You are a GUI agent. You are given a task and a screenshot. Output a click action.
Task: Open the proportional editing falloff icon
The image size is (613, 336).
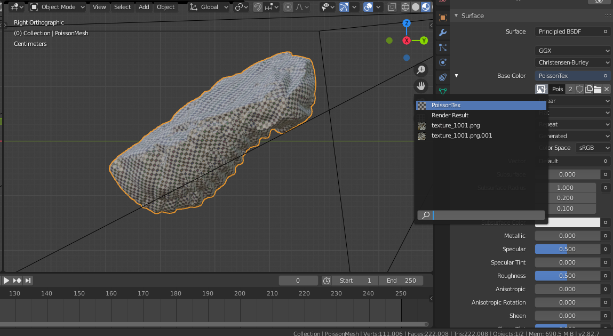pos(299,7)
